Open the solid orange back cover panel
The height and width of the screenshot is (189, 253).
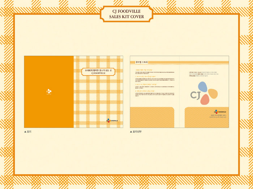(49, 92)
